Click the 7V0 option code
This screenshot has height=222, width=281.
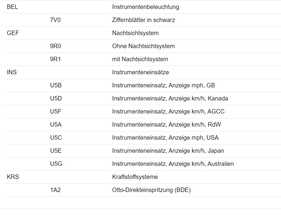(x=55, y=20)
